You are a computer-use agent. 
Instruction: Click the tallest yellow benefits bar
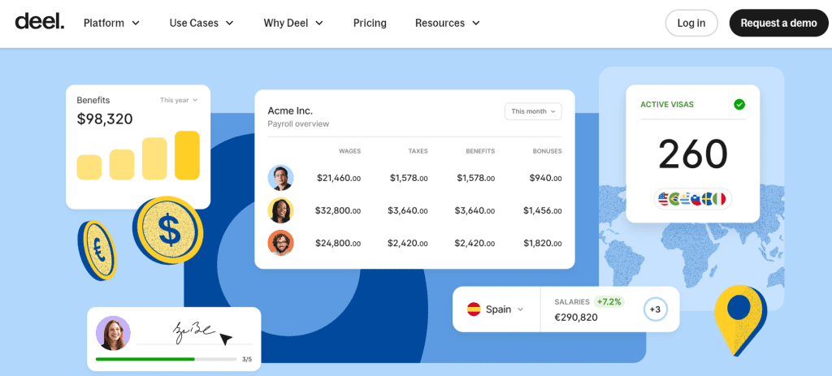point(187,155)
